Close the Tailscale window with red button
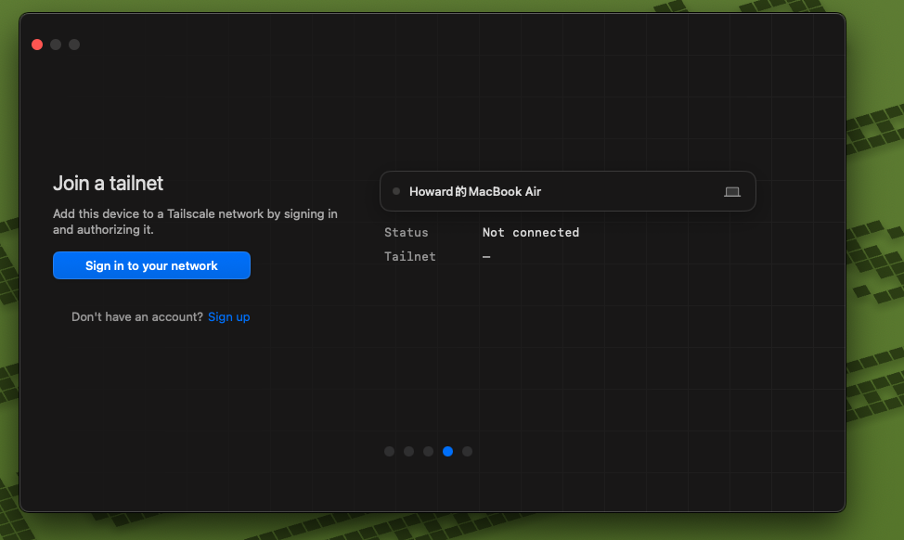 37,45
